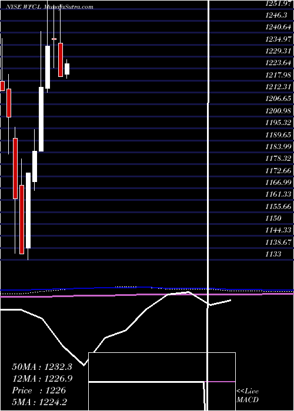This screenshot has width=294, height=411.
Task: Click the 50MA : 1232.3 readout
Action: (42, 367)
